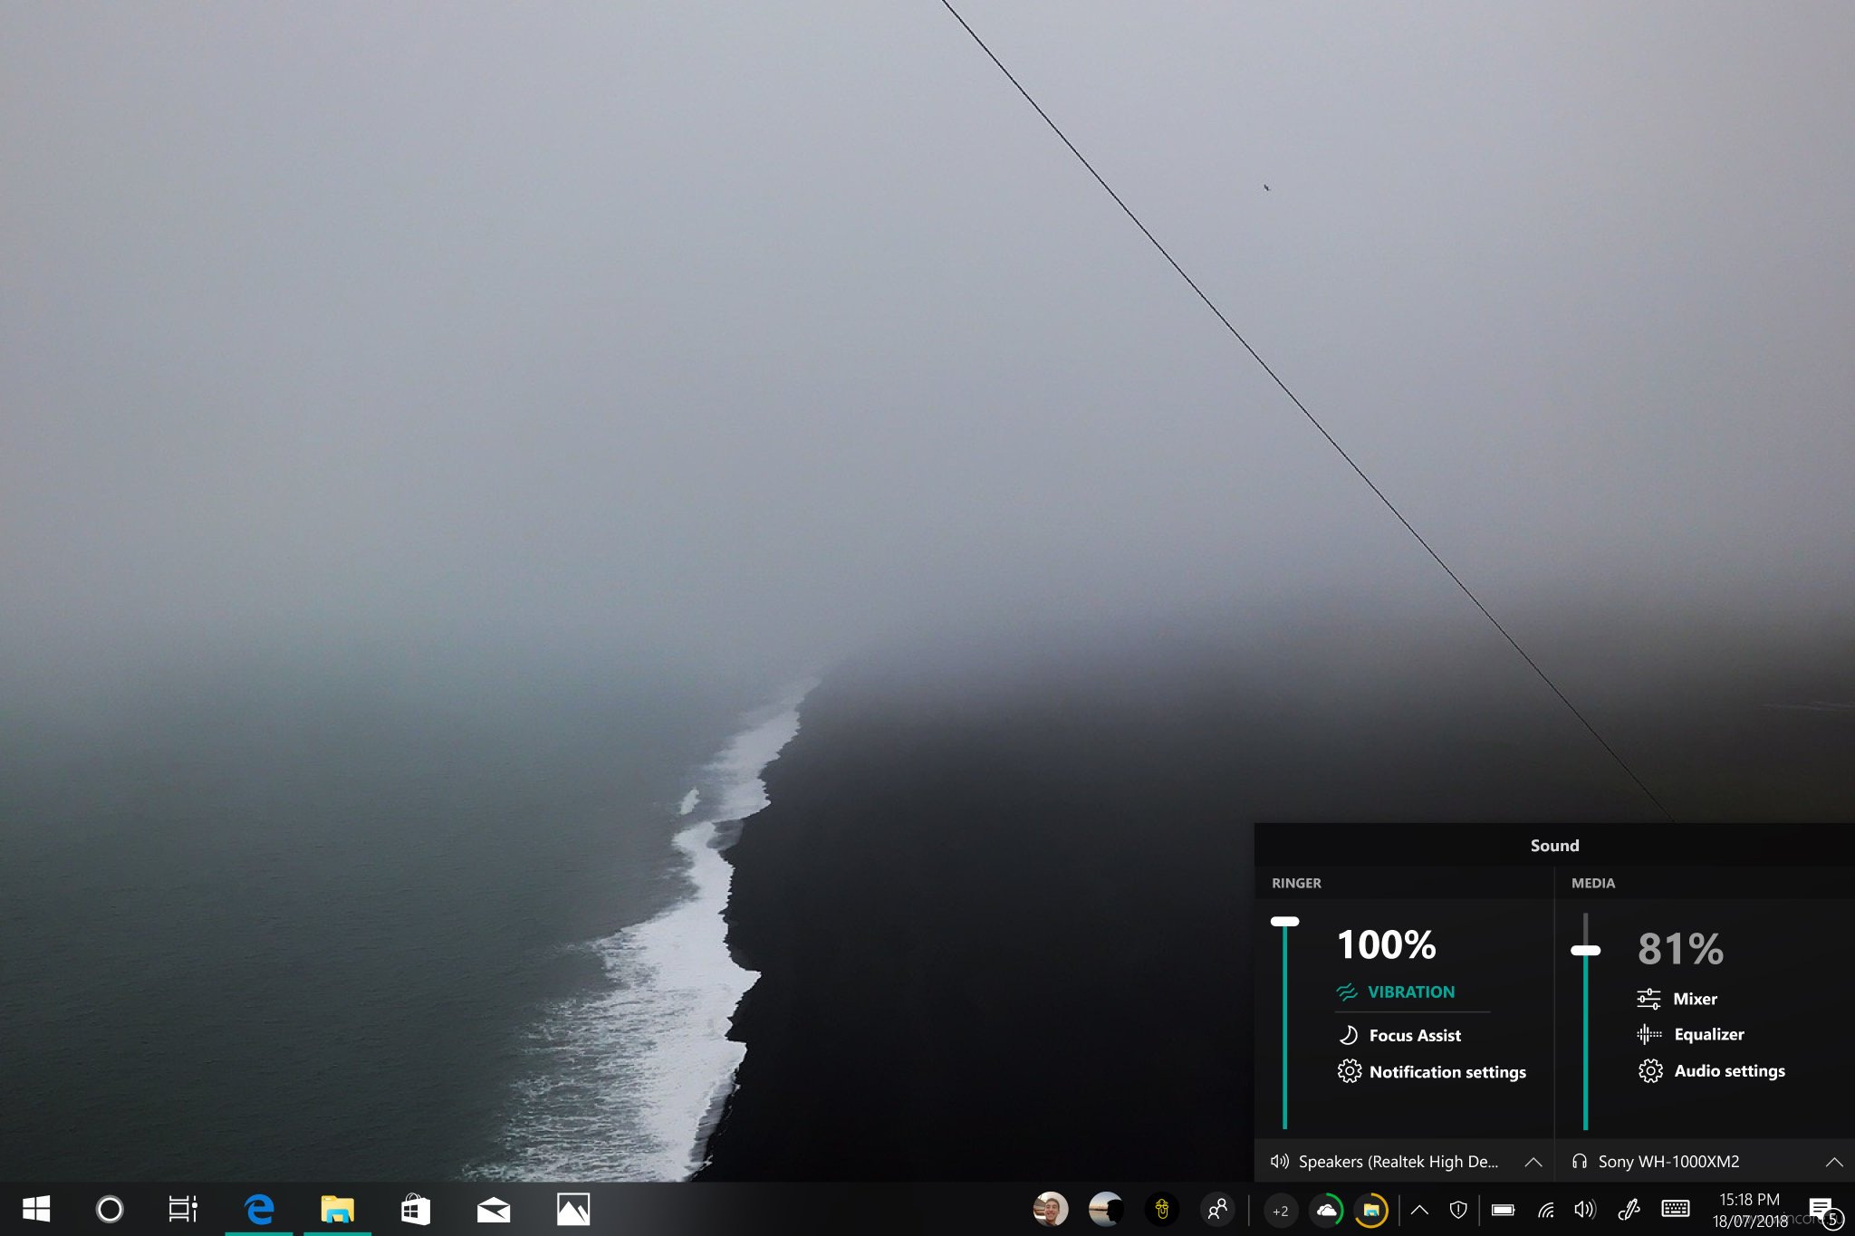Open Windows Ink Workspace pen icon
The image size is (1855, 1236).
pyautogui.click(x=1629, y=1210)
